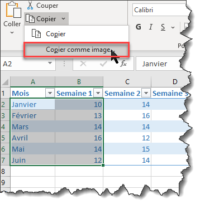Click the Coller paste clipboard icon
The width and height of the screenshot is (205, 209).
coord(13,10)
